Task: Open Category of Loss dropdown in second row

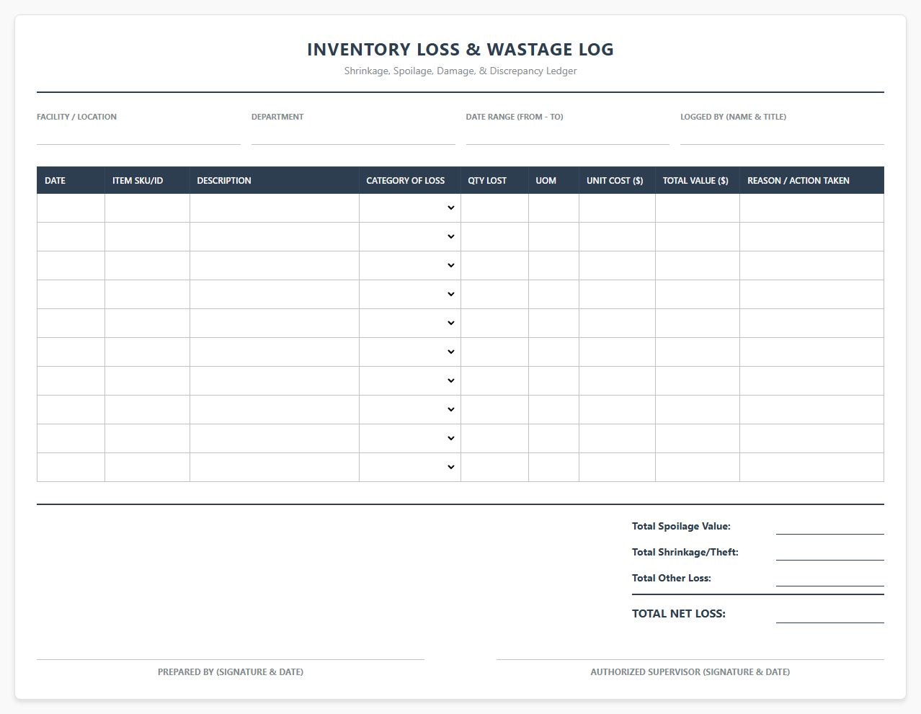Action: pos(410,237)
